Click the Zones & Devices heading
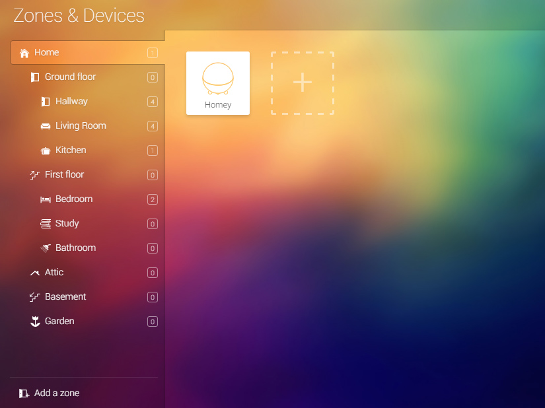Viewport: 545px width, 408px height. click(79, 16)
